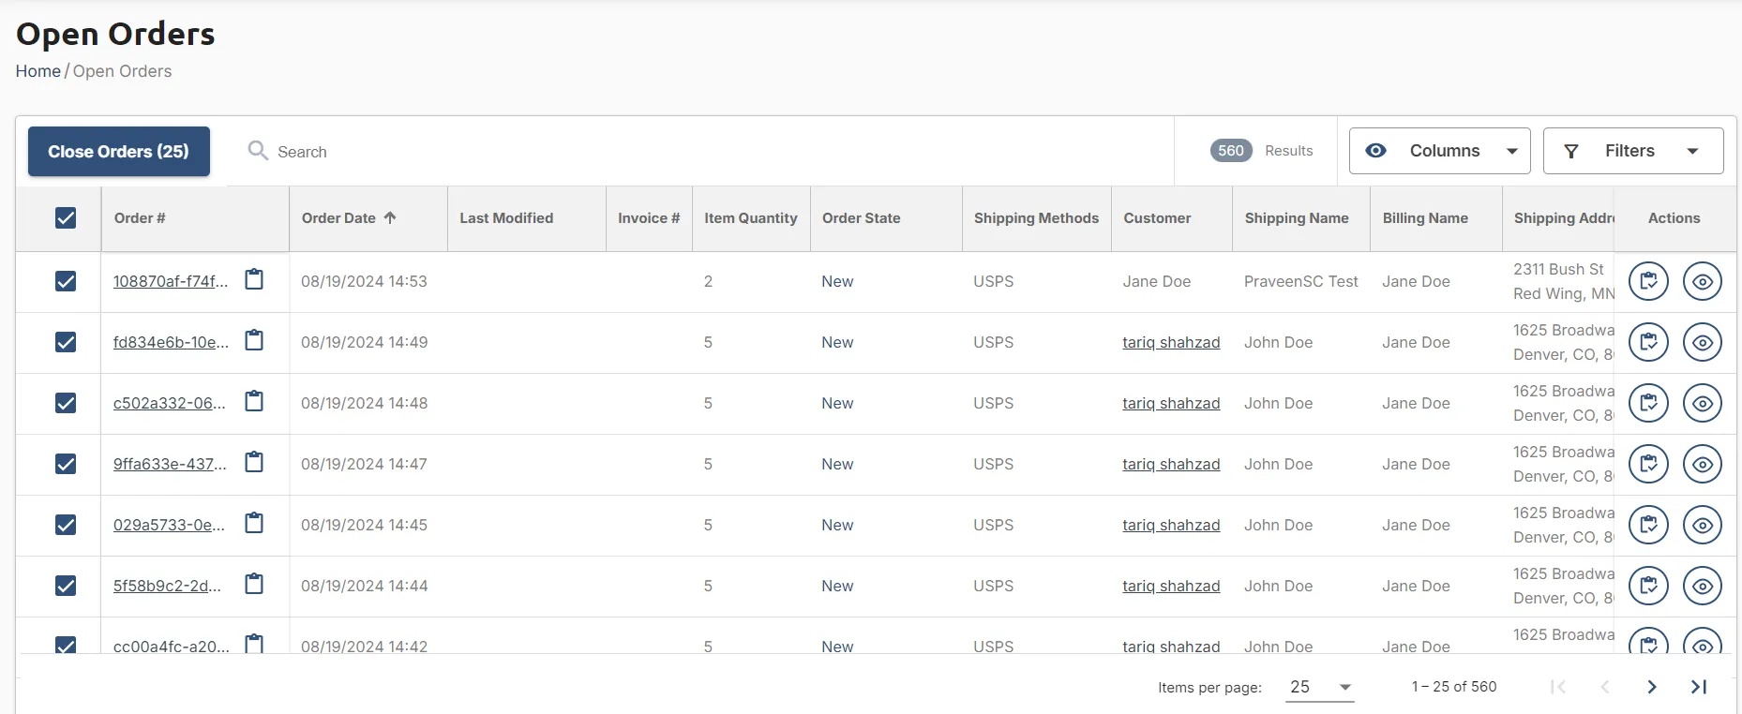The width and height of the screenshot is (1742, 714).
Task: Click the Item Quantity column header
Action: (751, 218)
